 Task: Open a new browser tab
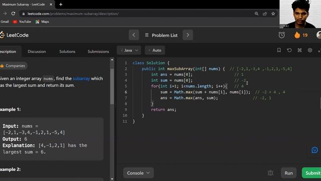click(x=61, y=5)
